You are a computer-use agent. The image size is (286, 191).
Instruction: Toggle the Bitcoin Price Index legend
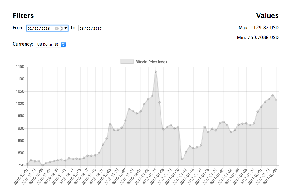coord(151,62)
